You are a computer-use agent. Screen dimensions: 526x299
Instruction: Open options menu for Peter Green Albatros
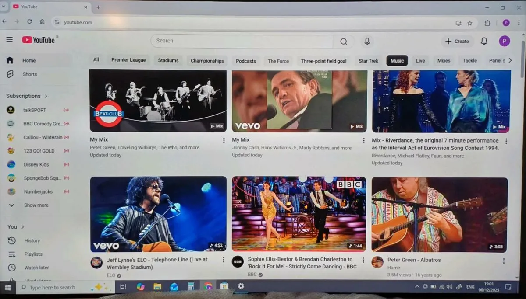(504, 261)
